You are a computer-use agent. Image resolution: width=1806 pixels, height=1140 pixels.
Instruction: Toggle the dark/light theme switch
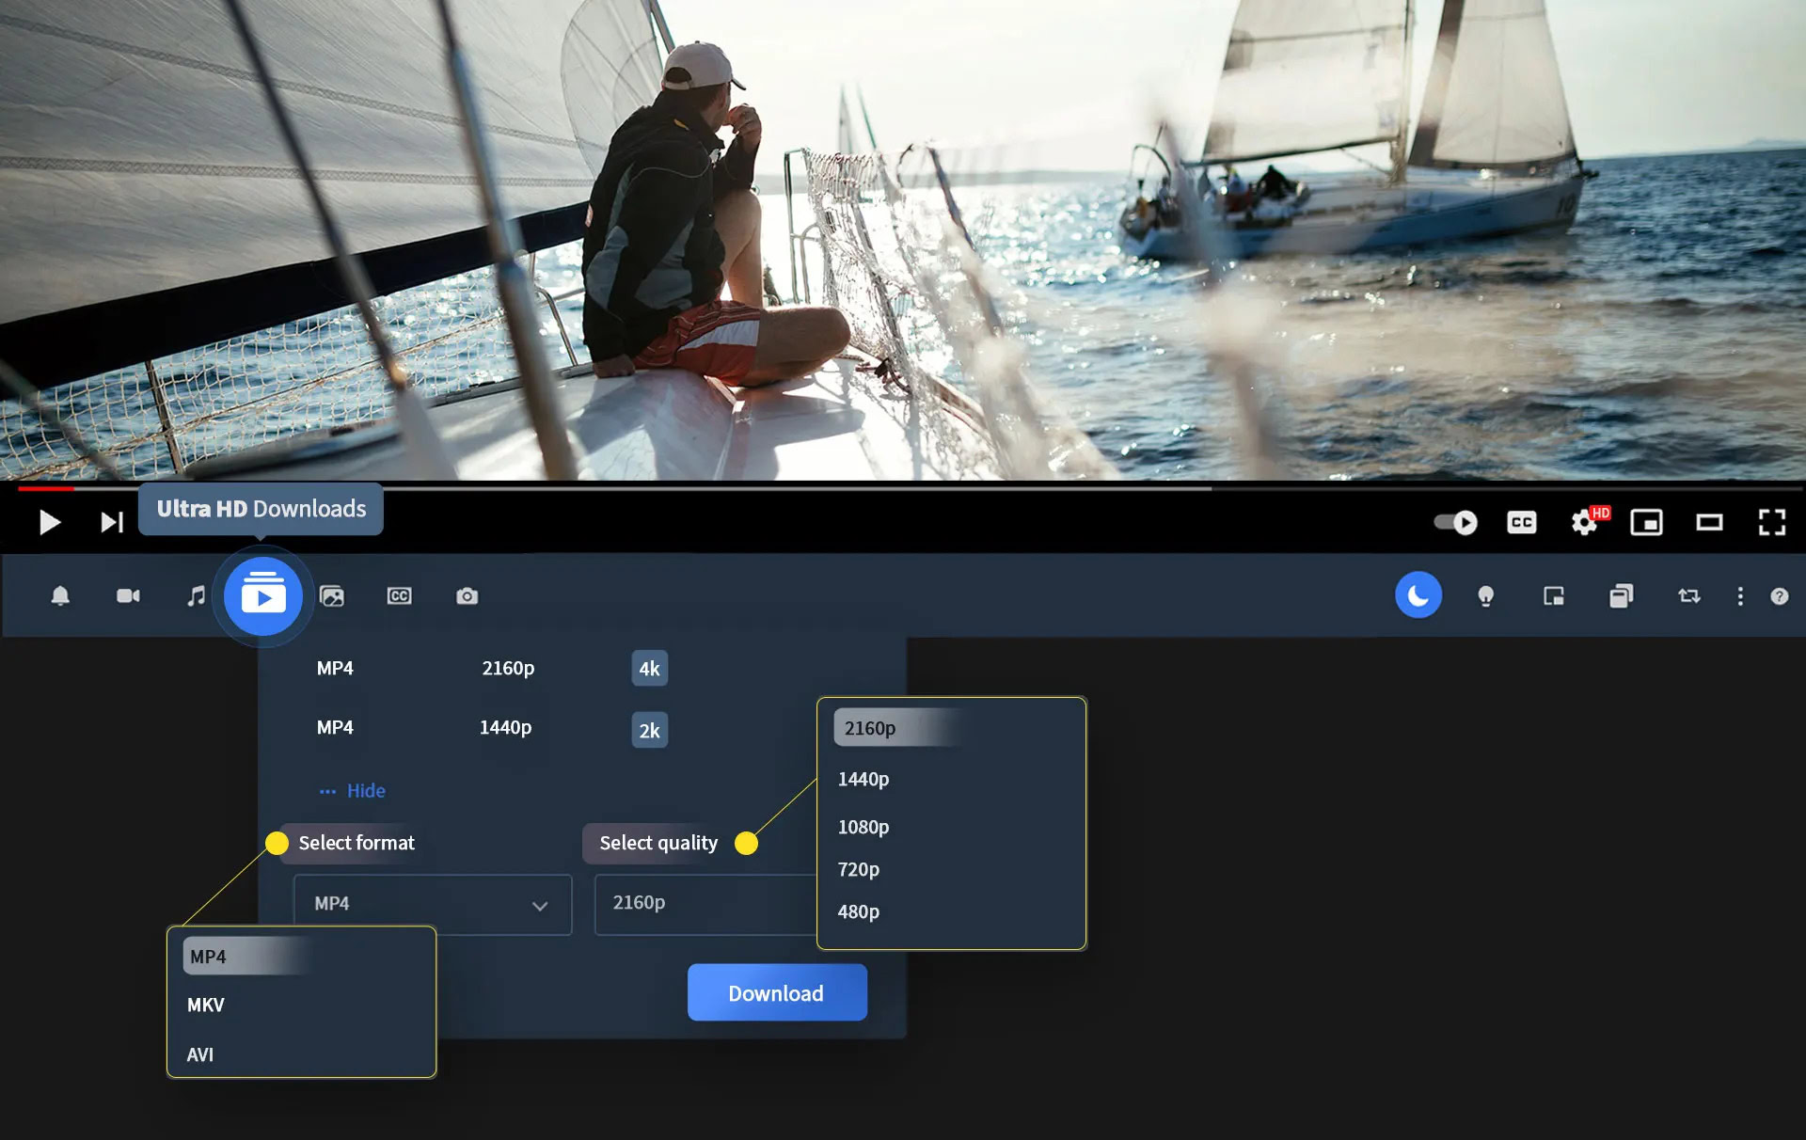tap(1418, 595)
